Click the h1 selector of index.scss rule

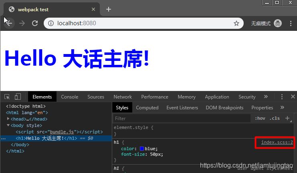click(116, 142)
